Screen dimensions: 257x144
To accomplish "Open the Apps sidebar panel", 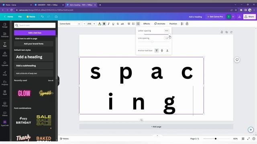I will tap(5, 92).
